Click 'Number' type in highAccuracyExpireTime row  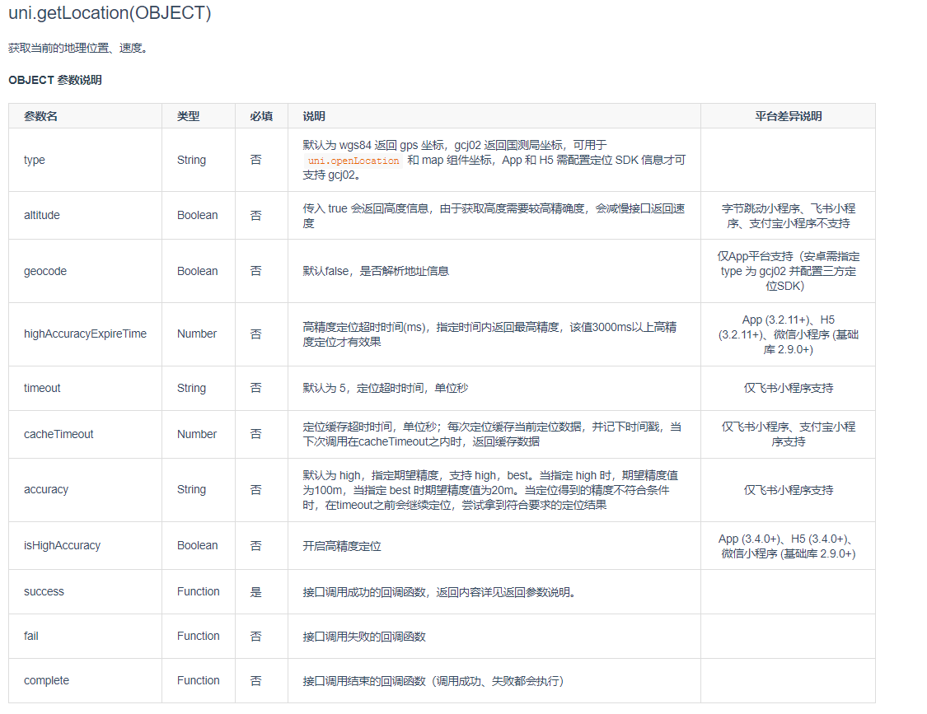click(x=197, y=334)
